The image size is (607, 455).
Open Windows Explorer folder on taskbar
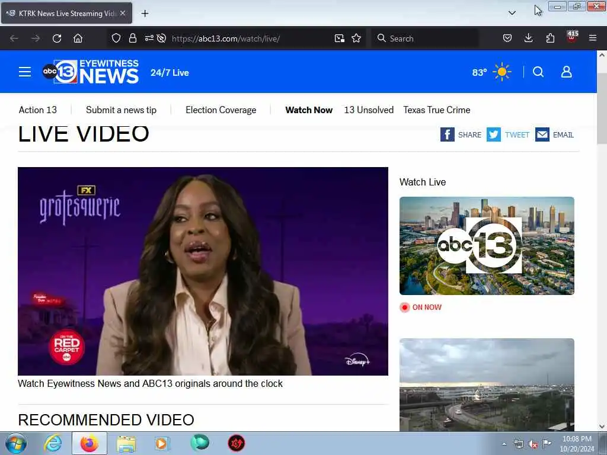[x=126, y=443]
